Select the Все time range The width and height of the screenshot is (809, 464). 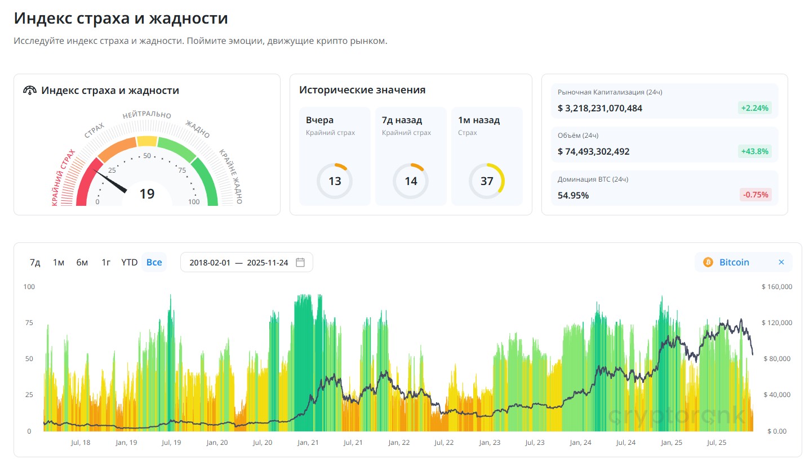click(154, 262)
